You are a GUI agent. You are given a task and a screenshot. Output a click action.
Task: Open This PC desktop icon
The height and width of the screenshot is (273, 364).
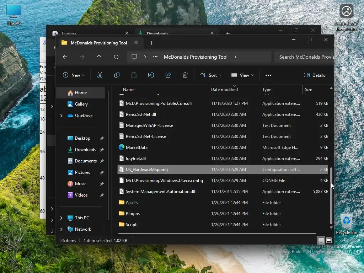pyautogui.click(x=14, y=15)
